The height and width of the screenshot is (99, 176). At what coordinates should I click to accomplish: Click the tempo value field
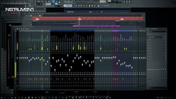coord(48,4)
